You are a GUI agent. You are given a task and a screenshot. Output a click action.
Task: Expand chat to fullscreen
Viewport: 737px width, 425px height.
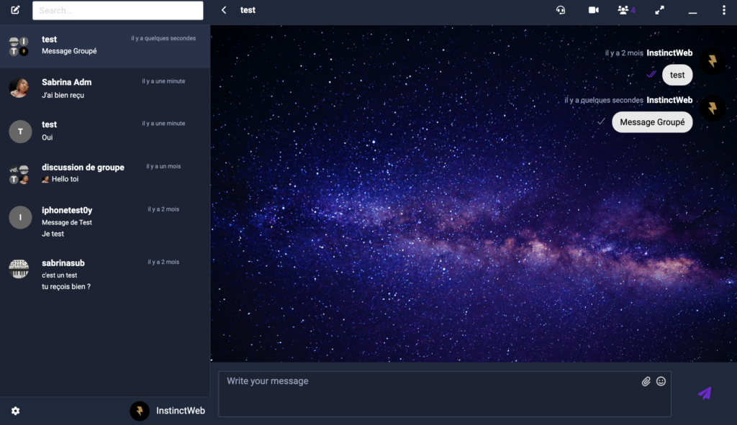[x=659, y=10]
